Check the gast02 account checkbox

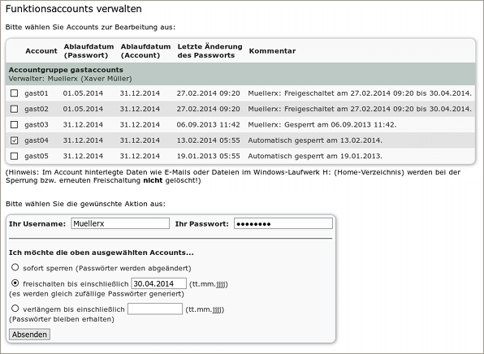pos(14,109)
